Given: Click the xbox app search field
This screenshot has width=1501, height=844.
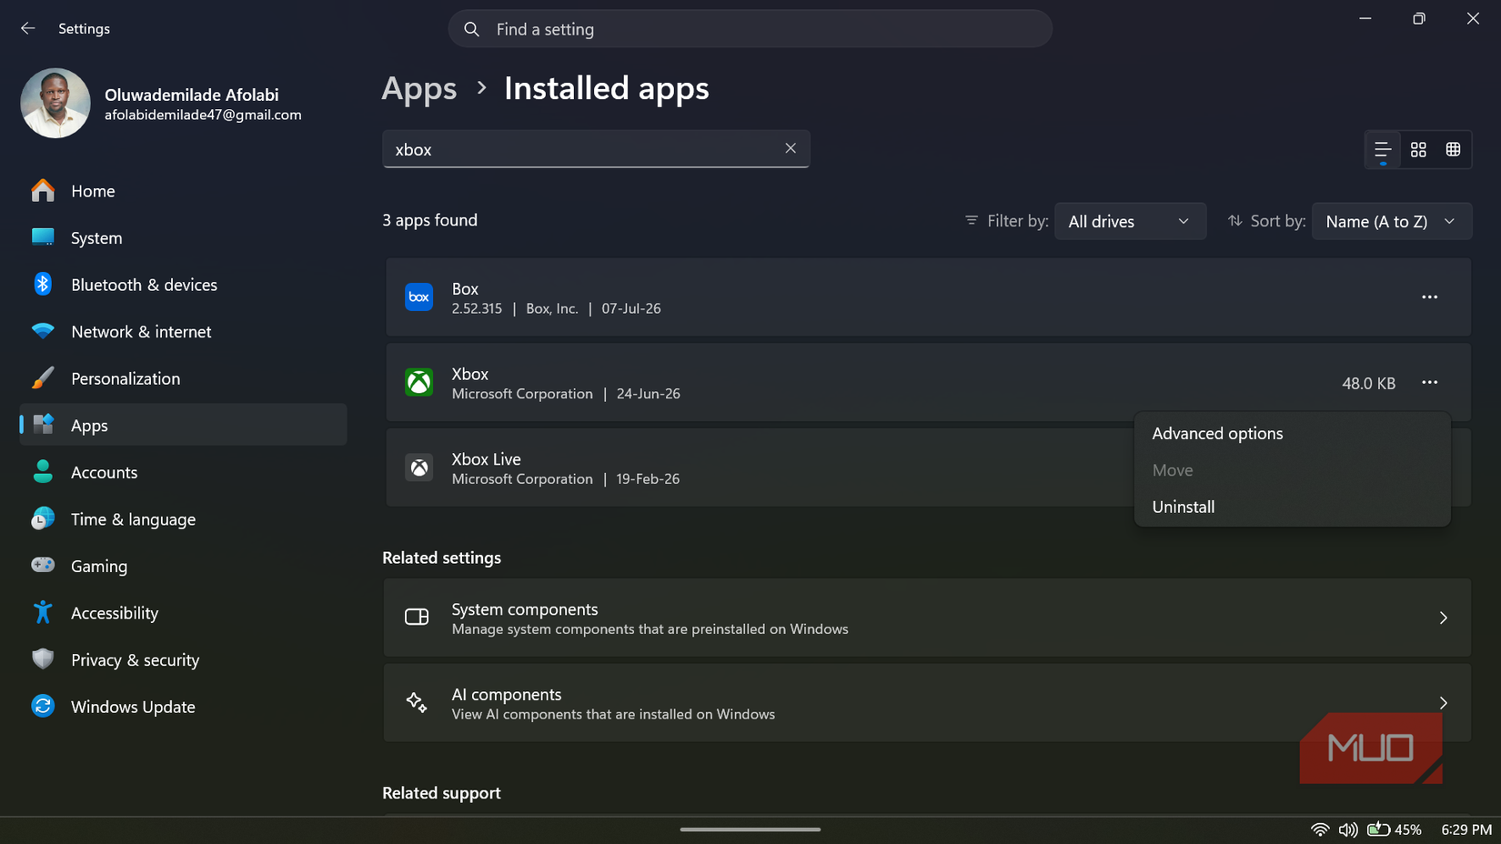Looking at the screenshot, I should tap(596, 149).
